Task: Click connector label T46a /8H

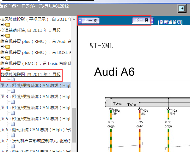Action: (x=116, y=112)
